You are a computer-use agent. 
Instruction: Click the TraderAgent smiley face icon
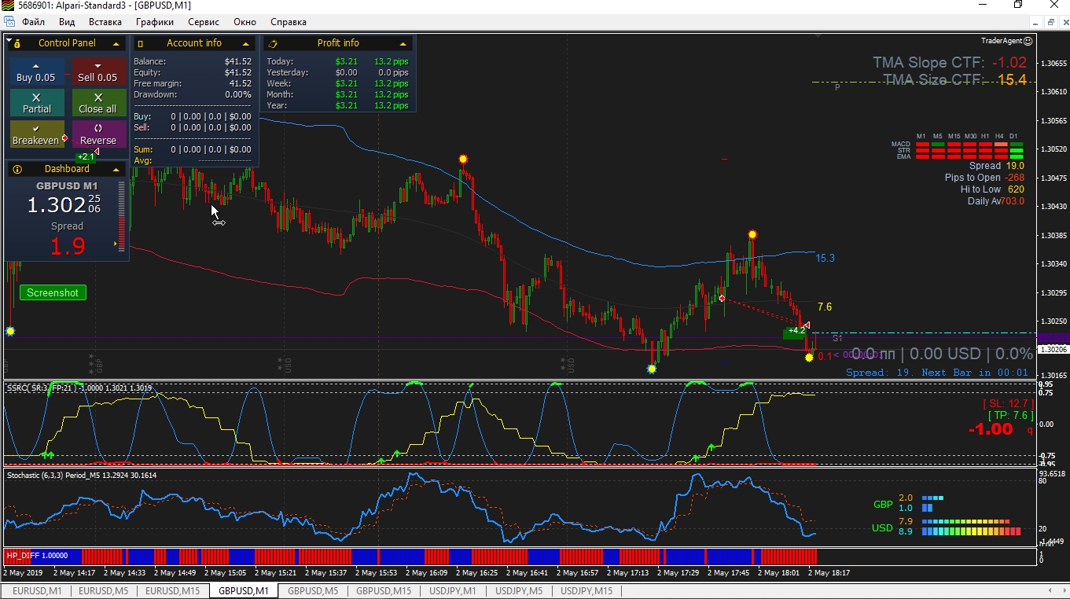tap(1028, 41)
